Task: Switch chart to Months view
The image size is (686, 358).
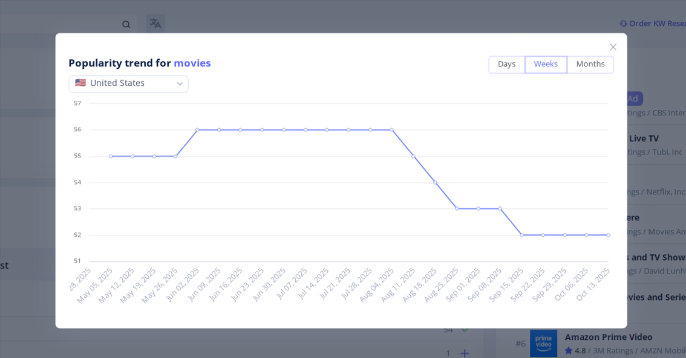Action: click(590, 65)
